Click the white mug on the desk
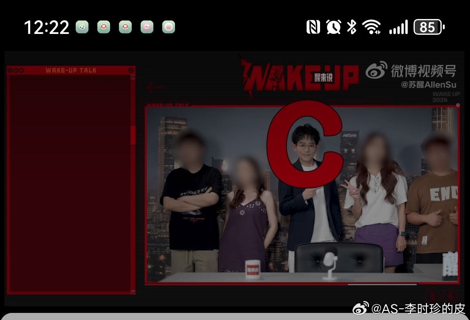This screenshot has height=320, width=470. tap(253, 269)
